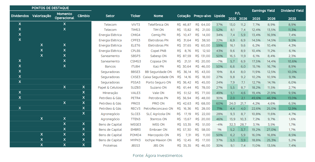Click the Dividendos X mark in the VIVT3 row
This screenshot has height=162, width=315.
(20, 24)
